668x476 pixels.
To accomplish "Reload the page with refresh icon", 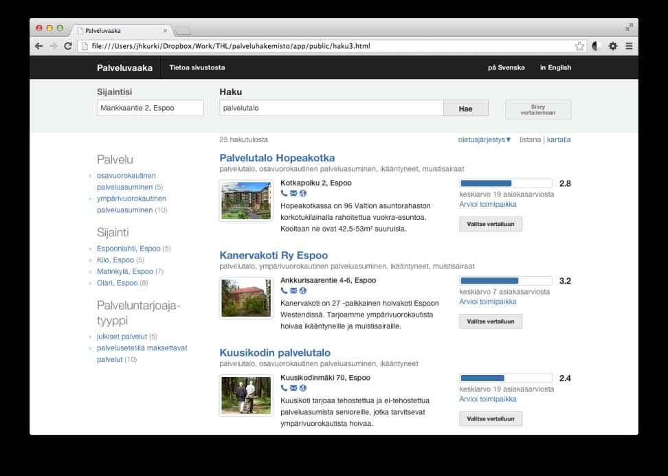I will [x=68, y=46].
